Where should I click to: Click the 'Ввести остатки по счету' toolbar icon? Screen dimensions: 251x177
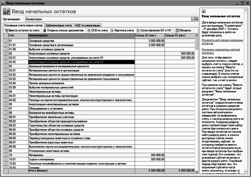pyautogui.click(x=7, y=31)
